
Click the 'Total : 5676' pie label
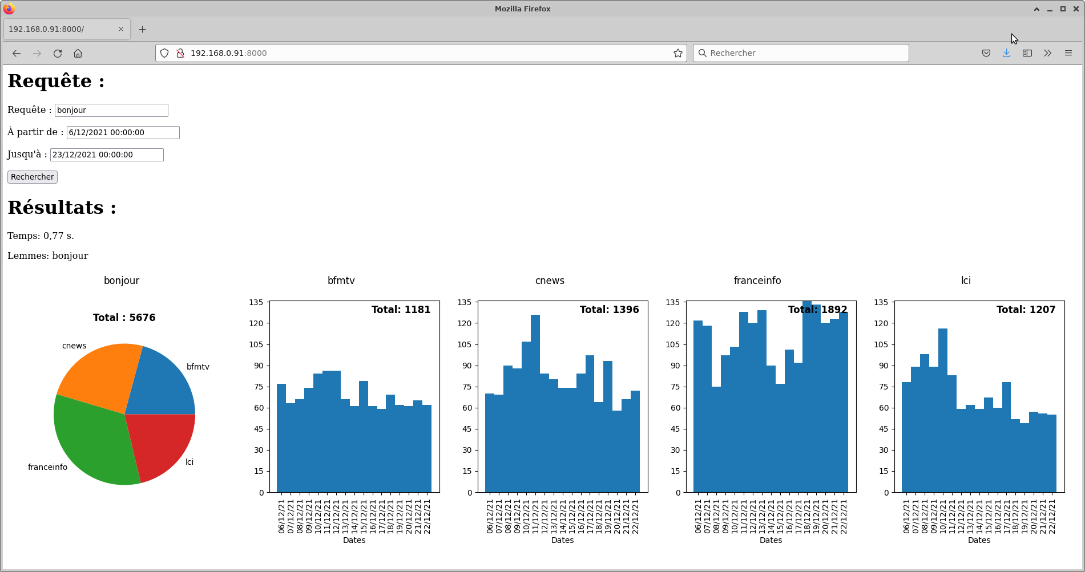124,318
